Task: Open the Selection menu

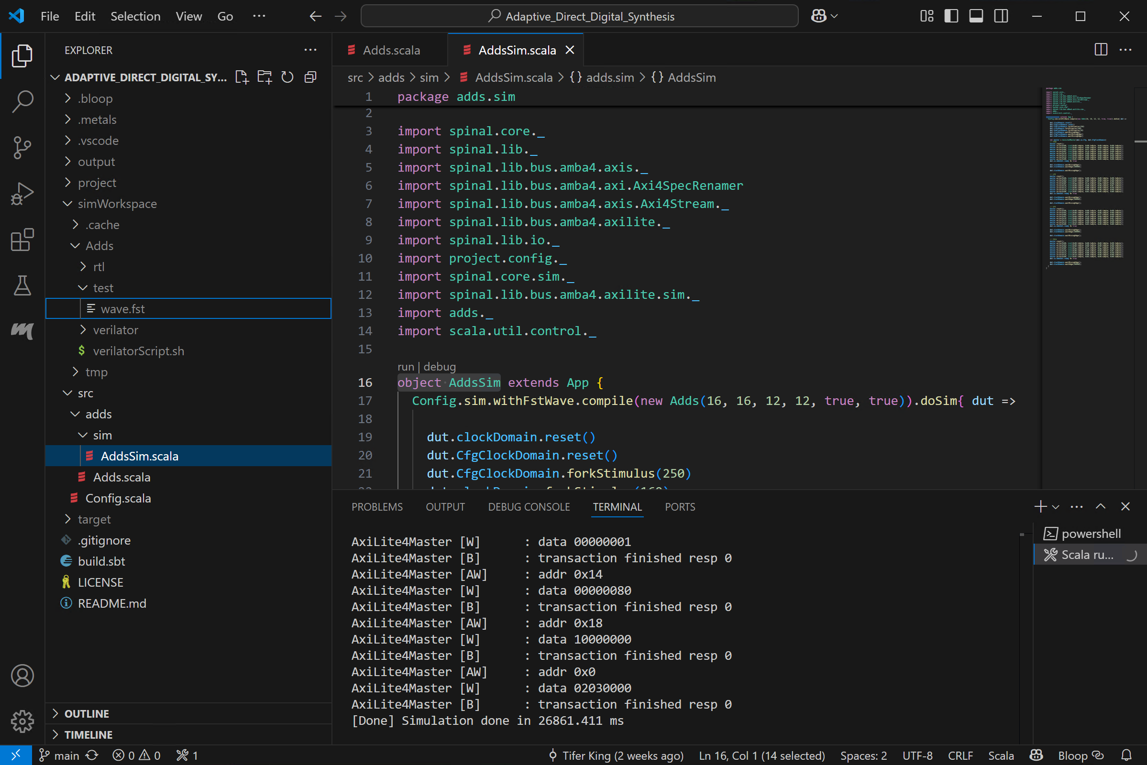Action: (x=135, y=16)
